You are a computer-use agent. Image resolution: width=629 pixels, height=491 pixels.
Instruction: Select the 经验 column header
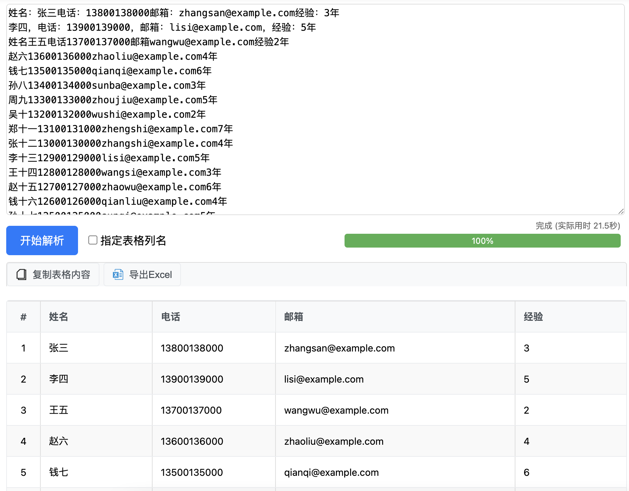pyautogui.click(x=533, y=317)
